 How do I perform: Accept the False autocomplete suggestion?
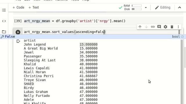[x=93, y=37]
